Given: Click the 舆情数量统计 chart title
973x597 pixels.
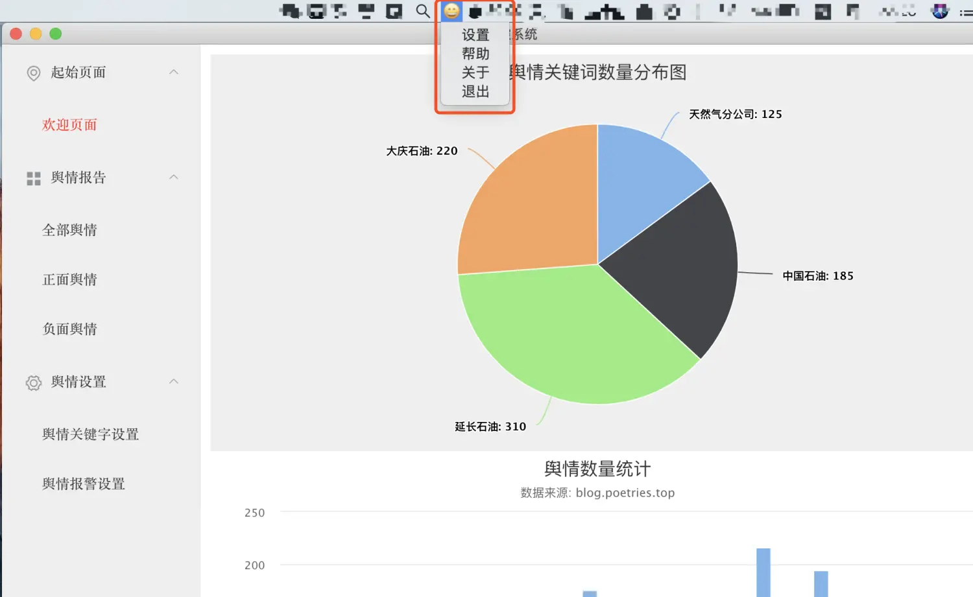Looking at the screenshot, I should coord(597,469).
